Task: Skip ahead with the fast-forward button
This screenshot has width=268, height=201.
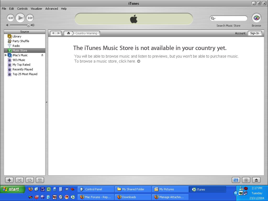Action: [30, 18]
